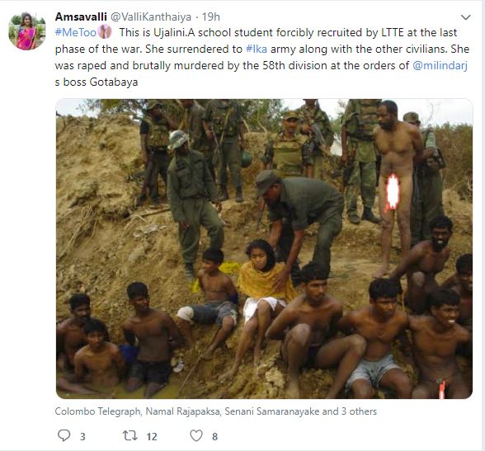
Task: Open the tweet options chevron menu
Action: pyautogui.click(x=465, y=17)
